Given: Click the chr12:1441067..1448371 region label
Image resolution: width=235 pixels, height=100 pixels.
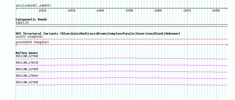Looking at the screenshot, I should point(33,6).
